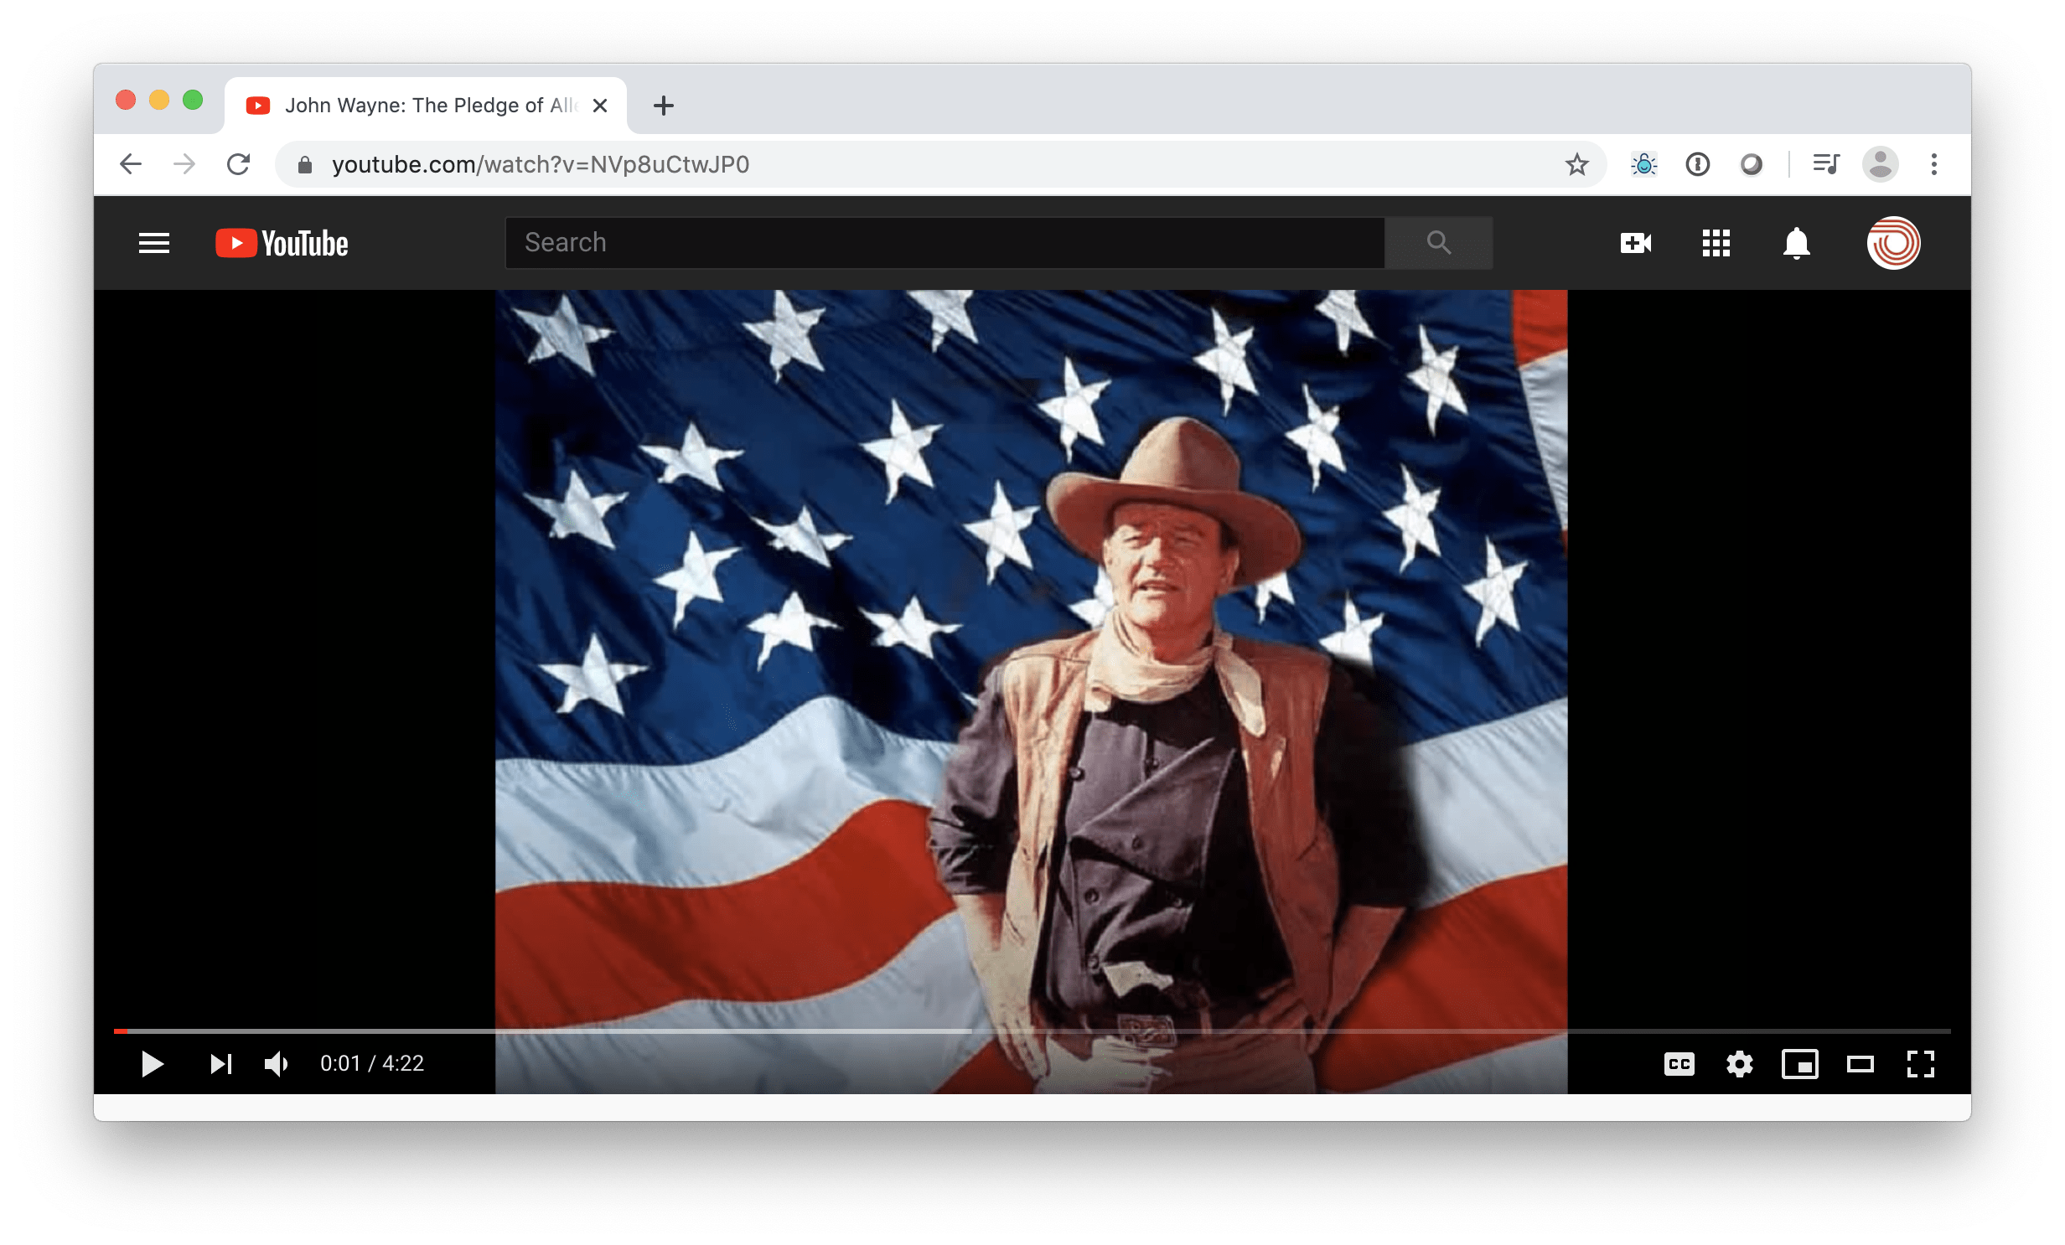Image resolution: width=2065 pixels, height=1245 pixels.
Task: Click the magnifier search button
Action: pos(1439,243)
